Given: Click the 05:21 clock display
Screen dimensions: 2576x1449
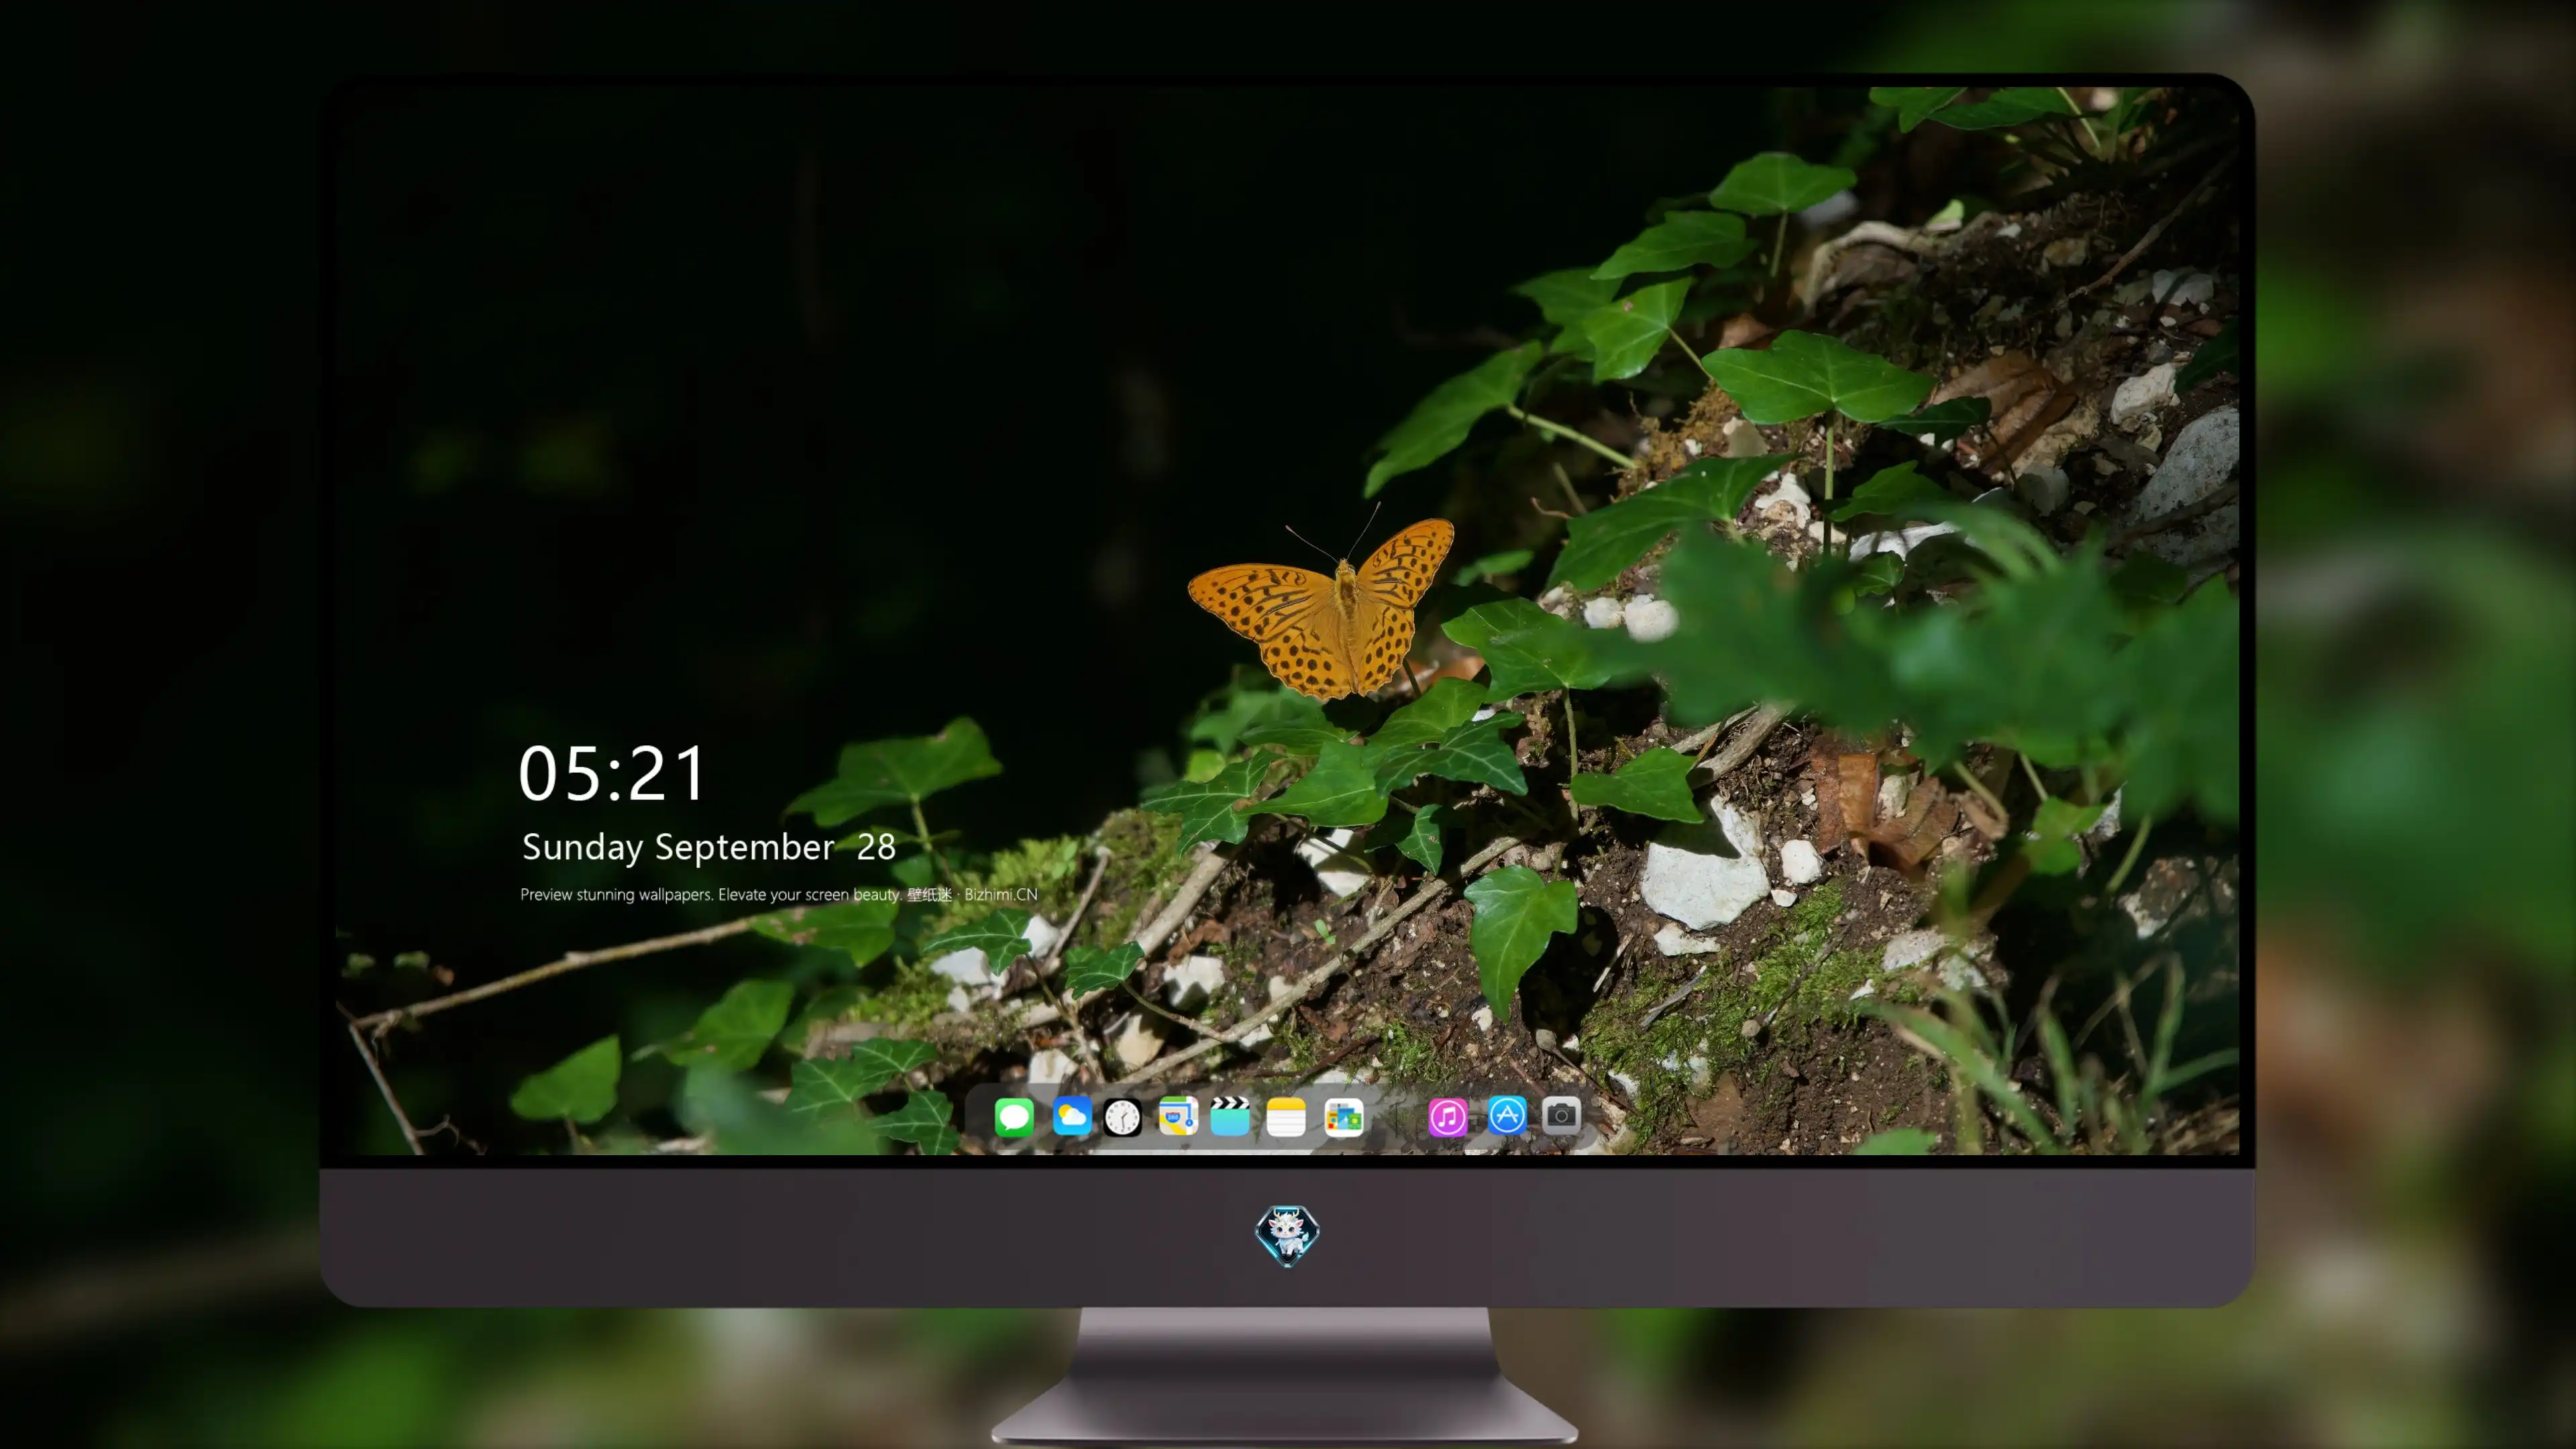Looking at the screenshot, I should (612, 774).
